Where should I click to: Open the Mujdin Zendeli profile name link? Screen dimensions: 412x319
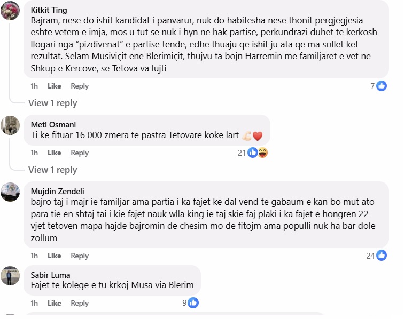(57, 192)
